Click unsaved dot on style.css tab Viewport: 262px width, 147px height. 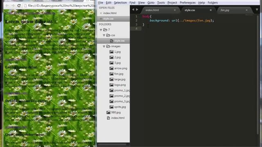pyautogui.click(x=211, y=10)
